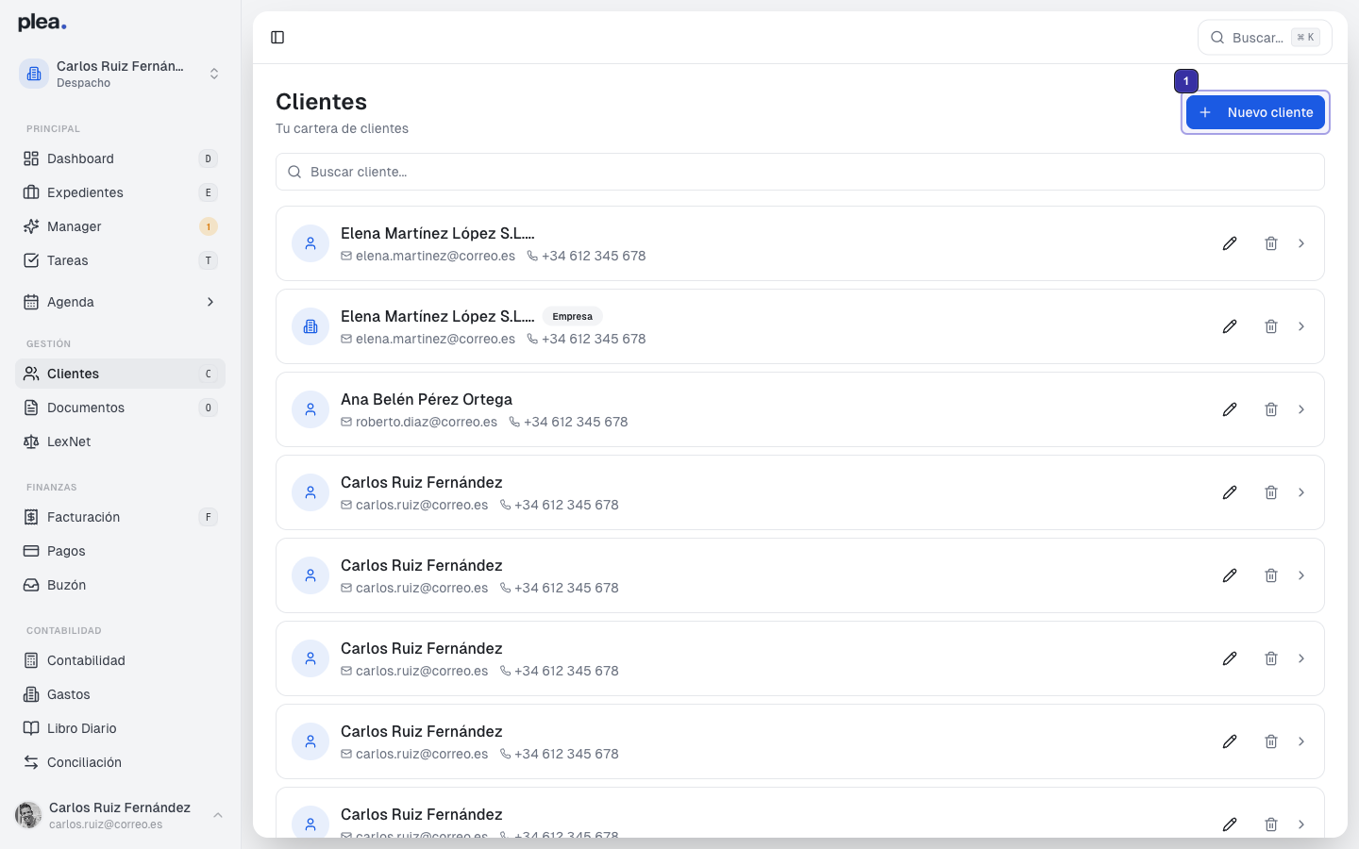Delete Elena Martínez López with the trash icon
This screenshot has width=1359, height=849.
pyautogui.click(x=1271, y=243)
